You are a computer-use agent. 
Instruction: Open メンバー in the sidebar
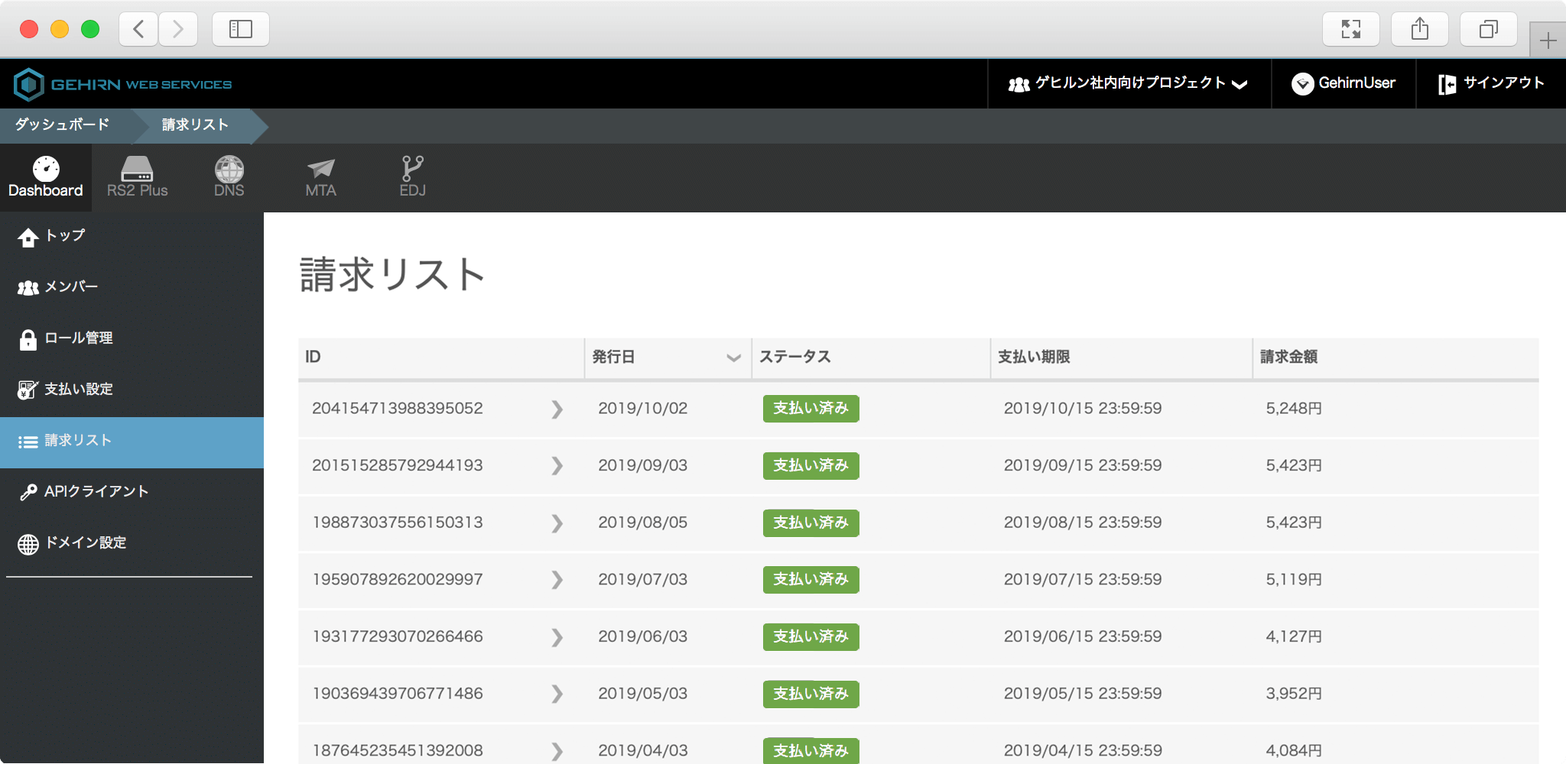[x=71, y=287]
